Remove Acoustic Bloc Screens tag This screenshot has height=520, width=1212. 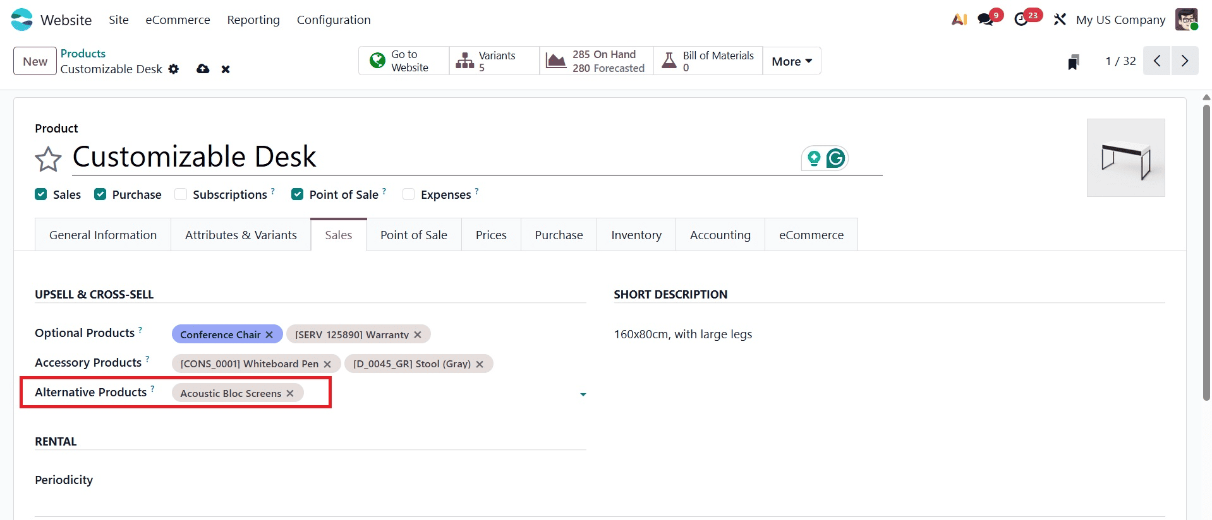(x=290, y=393)
